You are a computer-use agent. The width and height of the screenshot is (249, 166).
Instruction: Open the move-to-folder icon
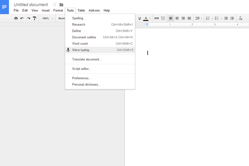[61, 5]
